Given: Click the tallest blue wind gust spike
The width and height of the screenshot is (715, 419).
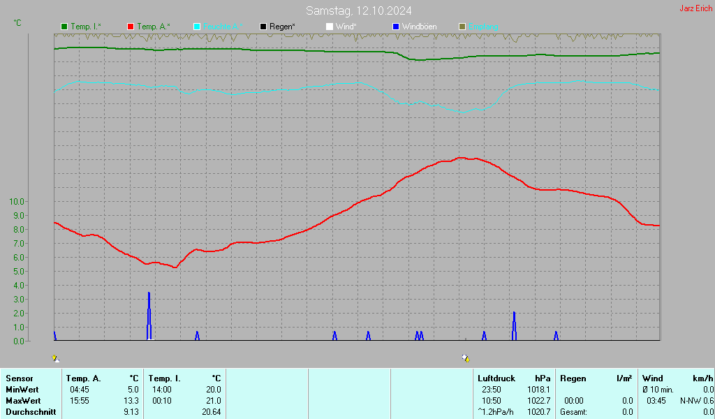Looking at the screenshot, I should 149,316.
